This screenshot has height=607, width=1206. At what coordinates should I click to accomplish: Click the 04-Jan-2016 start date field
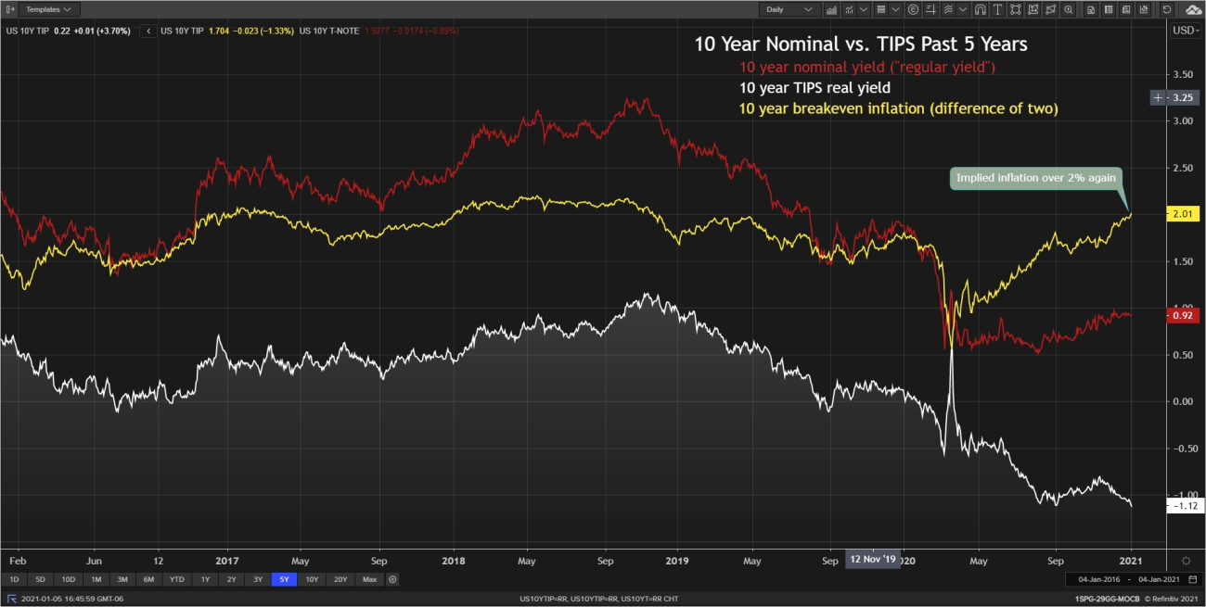pyautogui.click(x=1097, y=579)
